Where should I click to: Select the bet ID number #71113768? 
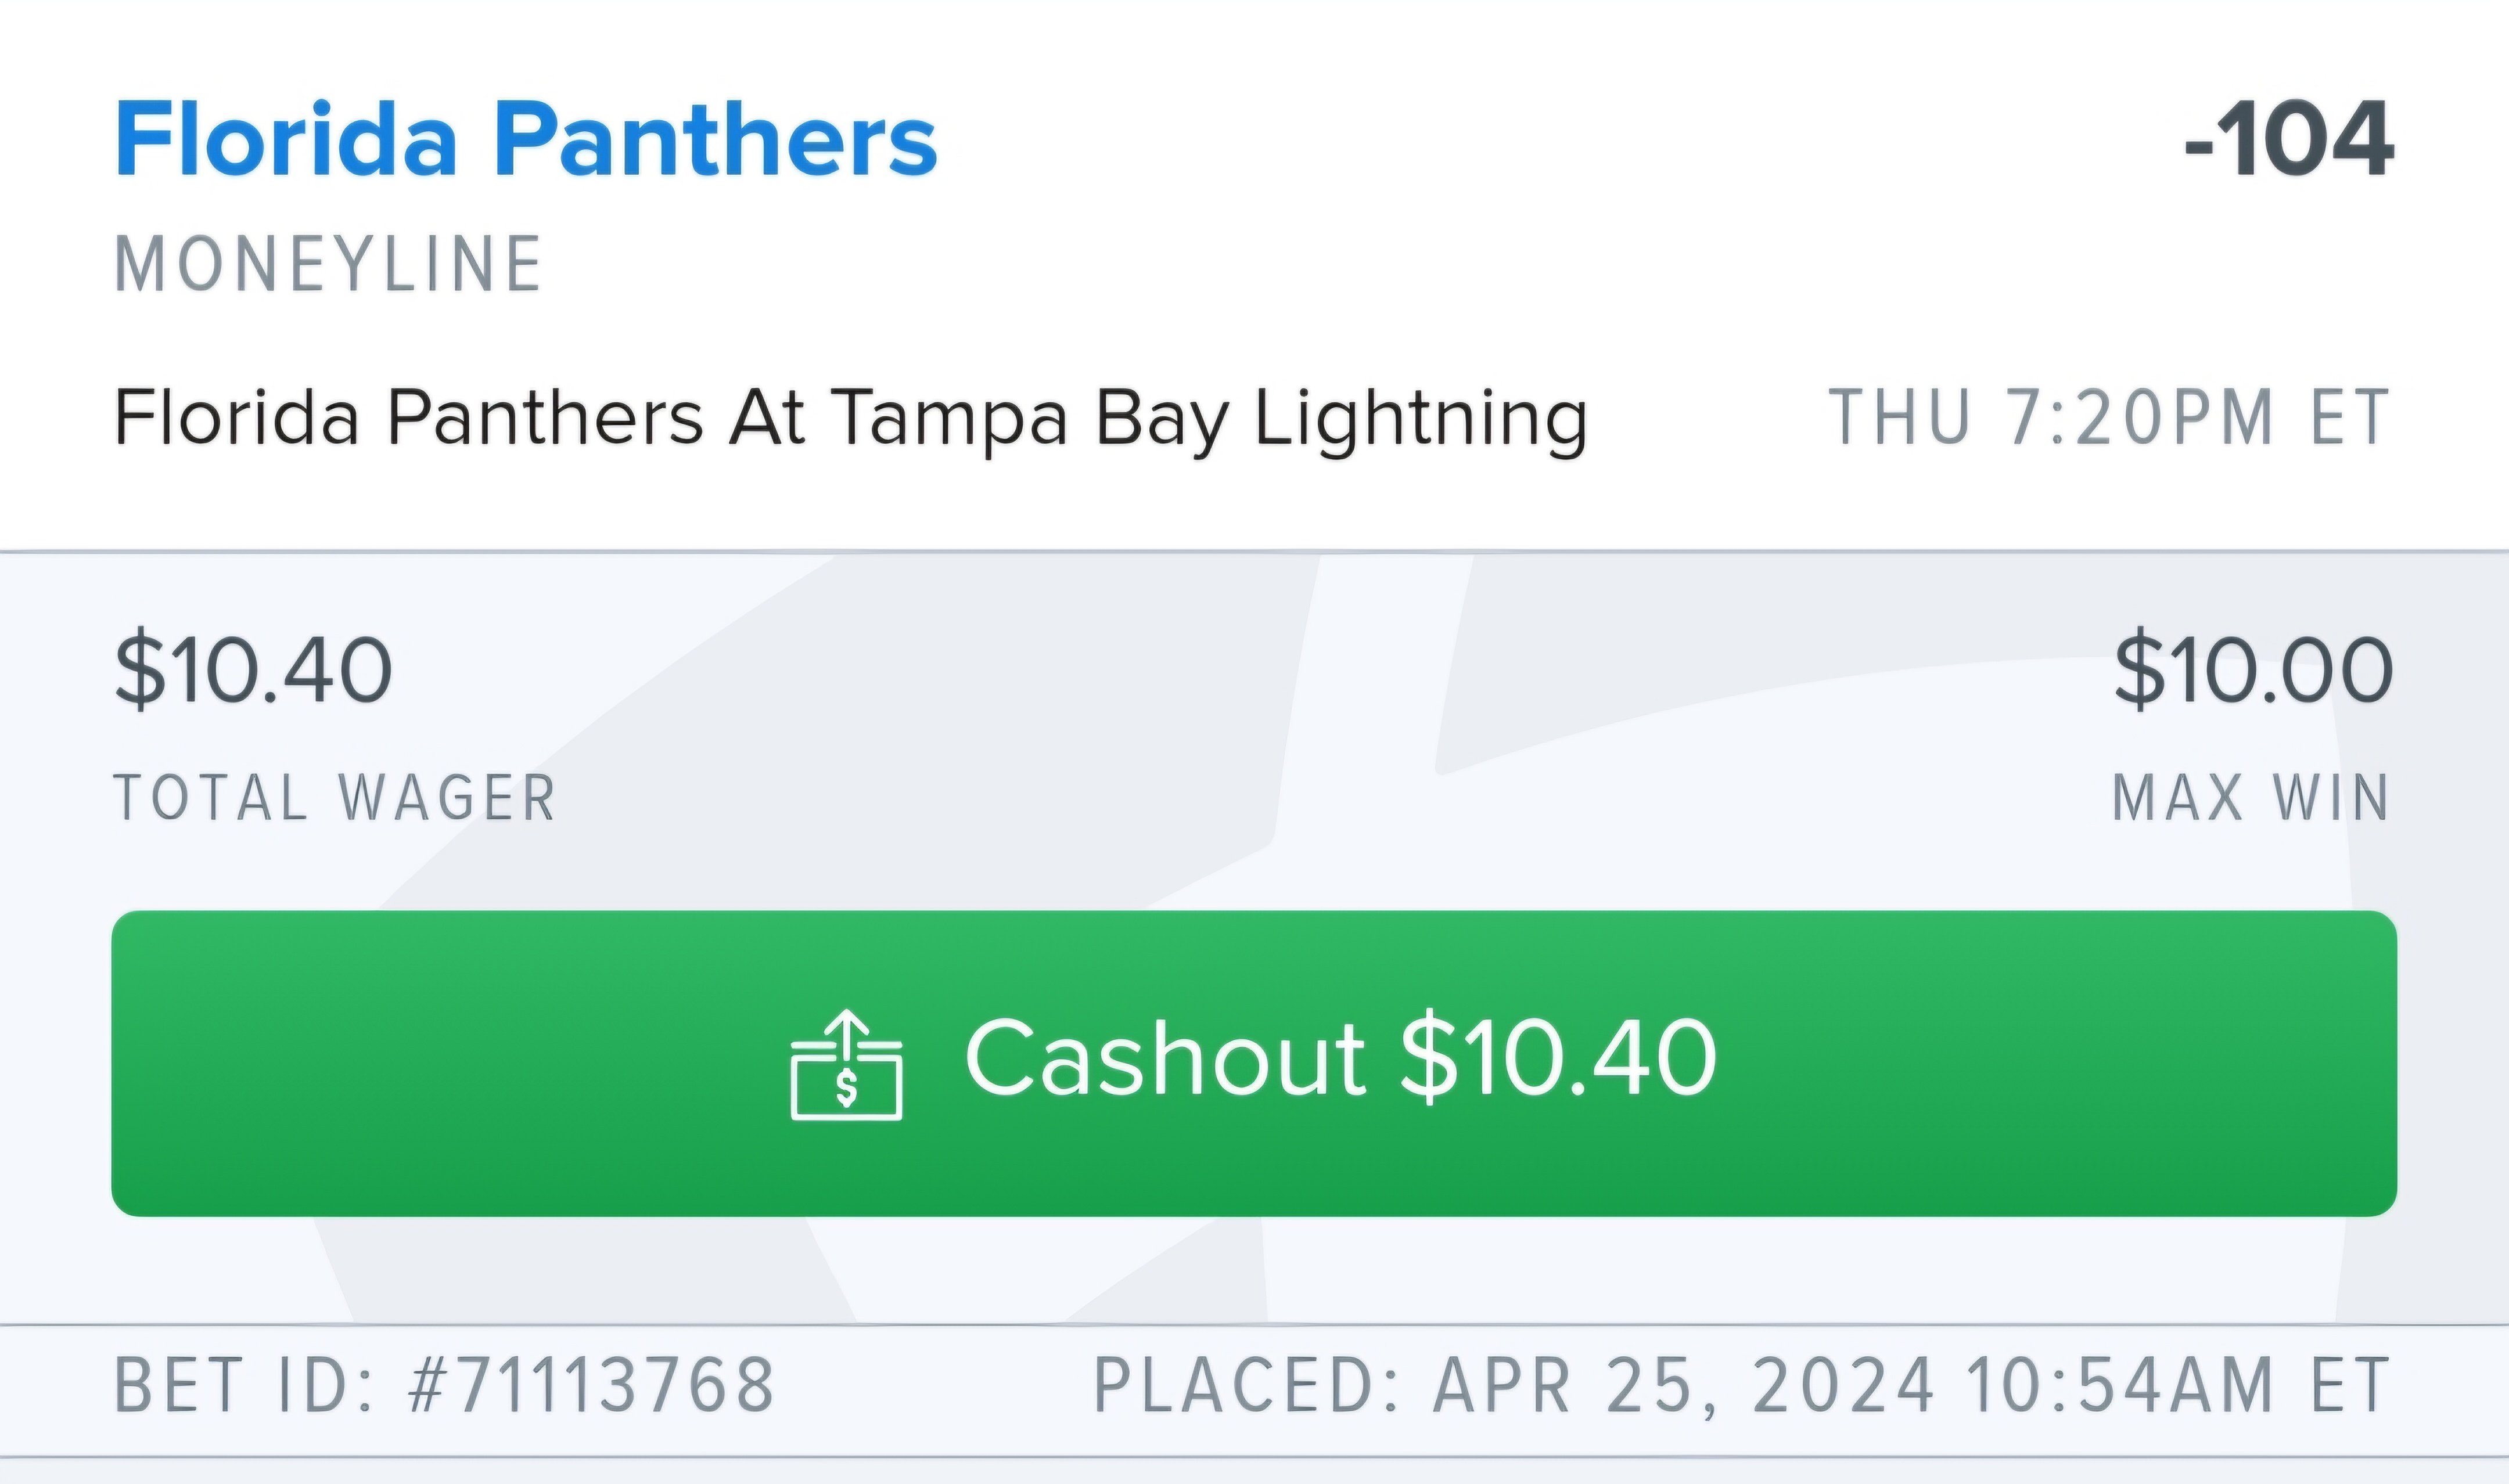point(592,1386)
